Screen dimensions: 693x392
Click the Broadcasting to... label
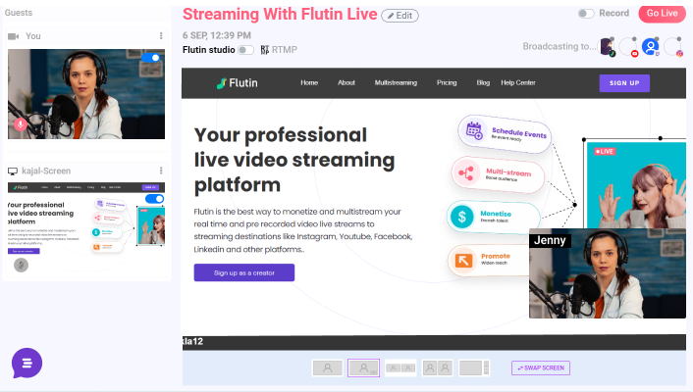[560, 46]
